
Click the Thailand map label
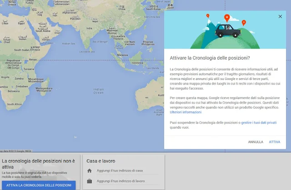click(118, 39)
